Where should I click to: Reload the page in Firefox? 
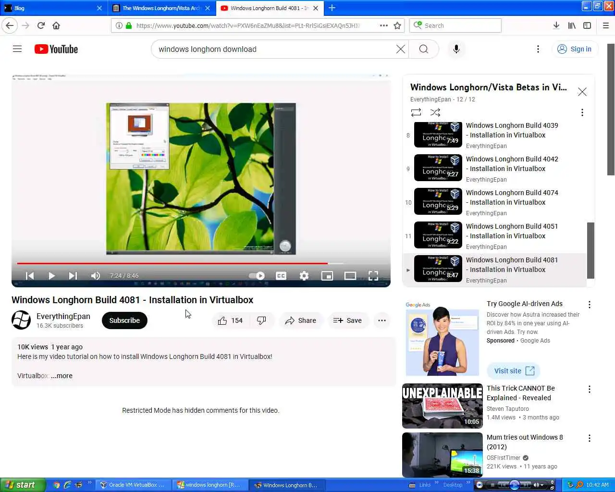[x=41, y=25]
